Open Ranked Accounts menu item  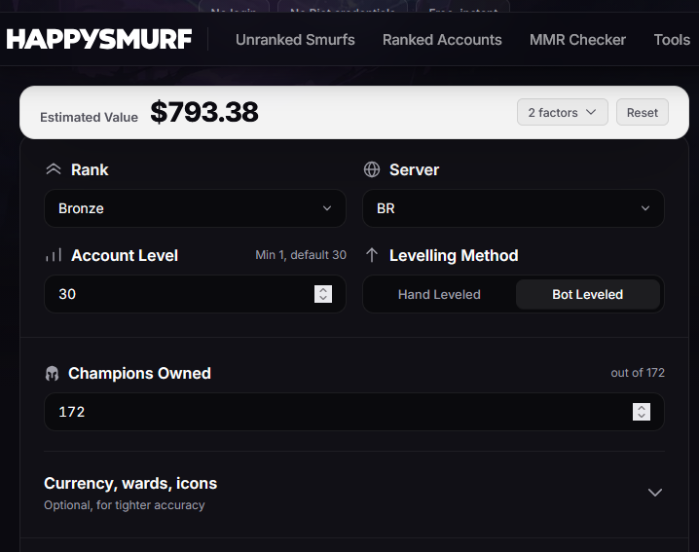pos(442,40)
